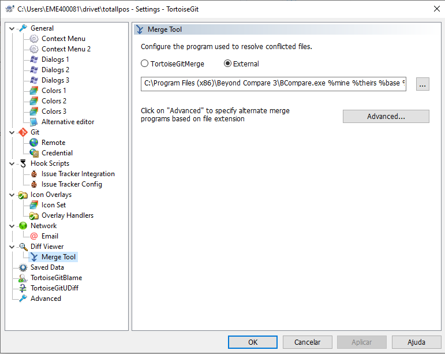This screenshot has height=354, width=445.
Task: Click the Saved Data gear icon
Action: [23, 267]
